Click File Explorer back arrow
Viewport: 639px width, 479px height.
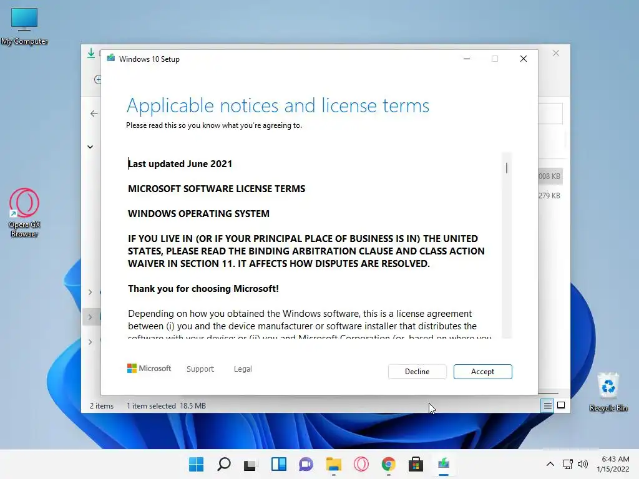point(94,114)
